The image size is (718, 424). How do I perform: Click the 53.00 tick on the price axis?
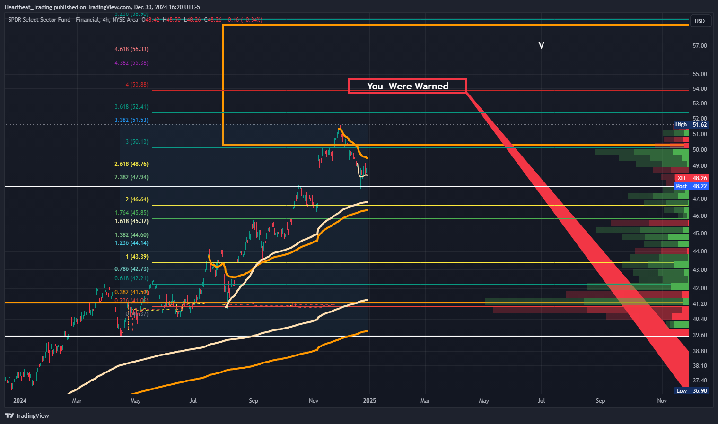(x=700, y=104)
